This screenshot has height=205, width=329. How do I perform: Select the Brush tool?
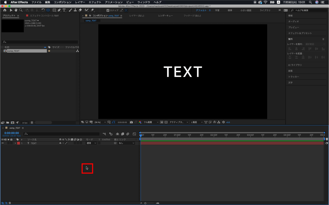click(x=70, y=10)
